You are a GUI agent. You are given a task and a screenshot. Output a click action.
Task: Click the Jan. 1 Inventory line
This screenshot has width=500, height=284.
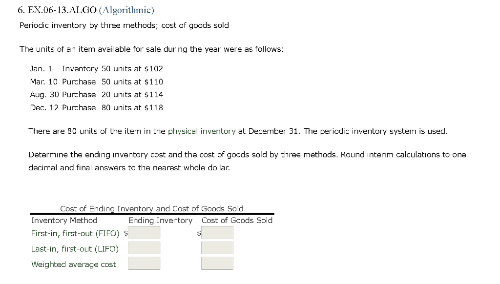[96, 69]
